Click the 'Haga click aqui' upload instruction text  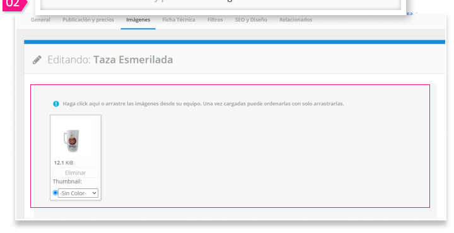click(203, 103)
